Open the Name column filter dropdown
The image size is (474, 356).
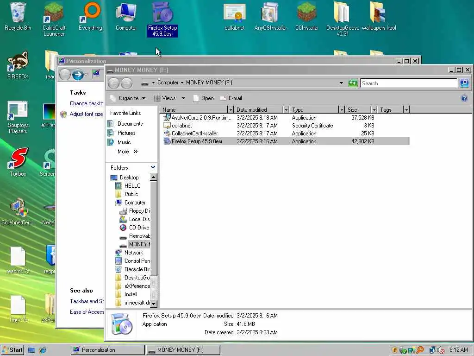[x=231, y=109]
